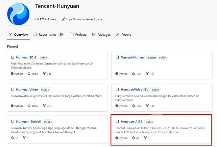Click the Python language dot on Hunyuan3D-2
The image size is (217, 147).
[12, 74]
